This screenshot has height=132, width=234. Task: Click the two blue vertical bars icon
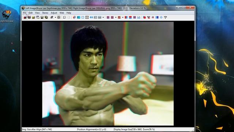(x=157, y=18)
